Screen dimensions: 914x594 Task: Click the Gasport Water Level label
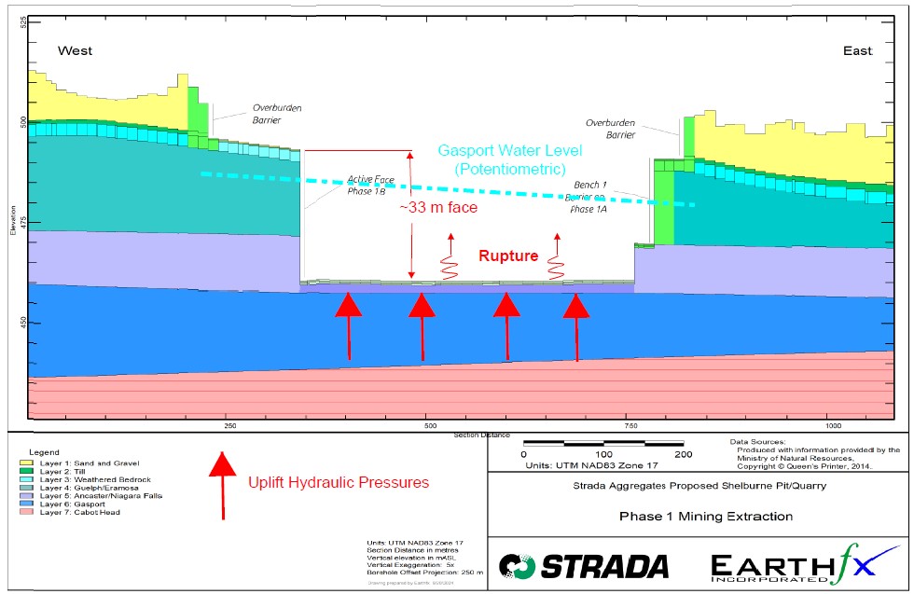(x=512, y=159)
